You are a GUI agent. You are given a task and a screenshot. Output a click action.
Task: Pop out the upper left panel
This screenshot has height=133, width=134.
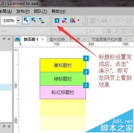pos(4,39)
